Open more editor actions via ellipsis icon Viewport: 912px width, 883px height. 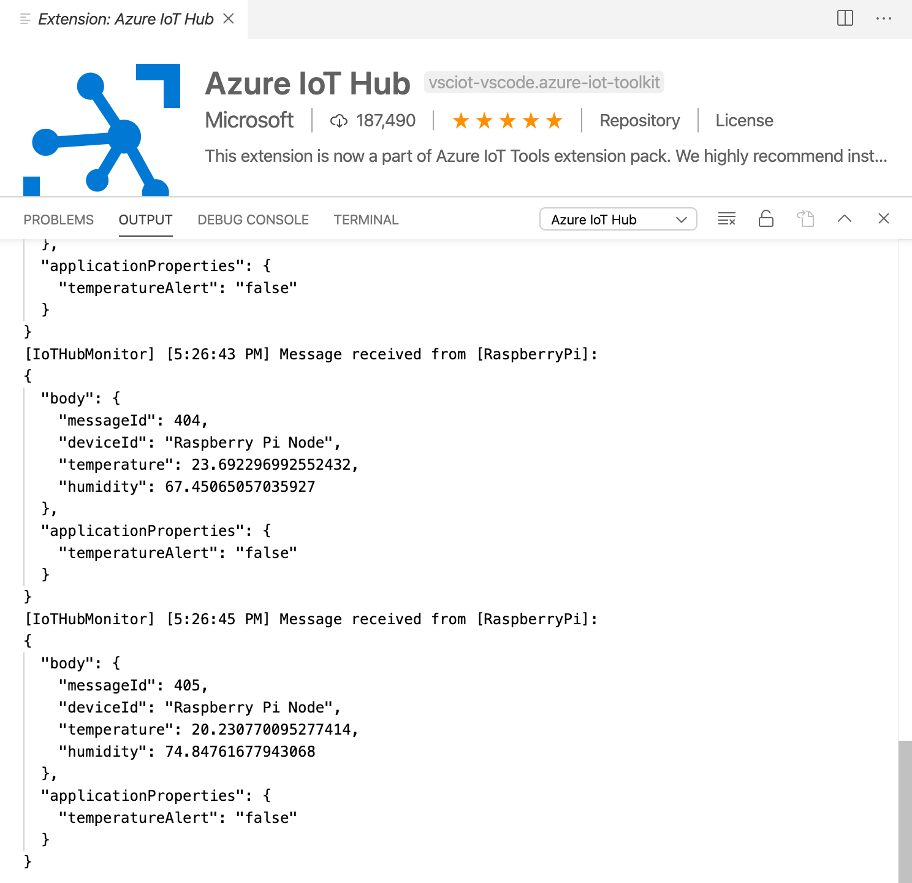(883, 18)
